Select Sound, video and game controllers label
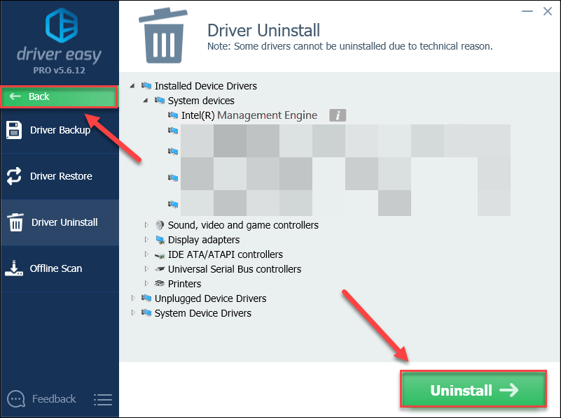Screen dimensions: 561x418 click(x=243, y=225)
